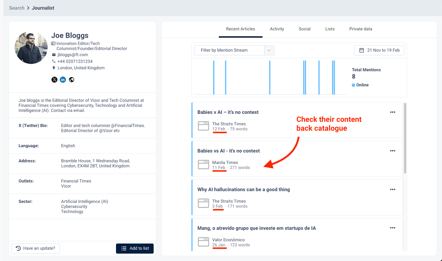The width and height of the screenshot is (442, 261).
Task: Switch to the Activity tab
Action: coord(277,29)
